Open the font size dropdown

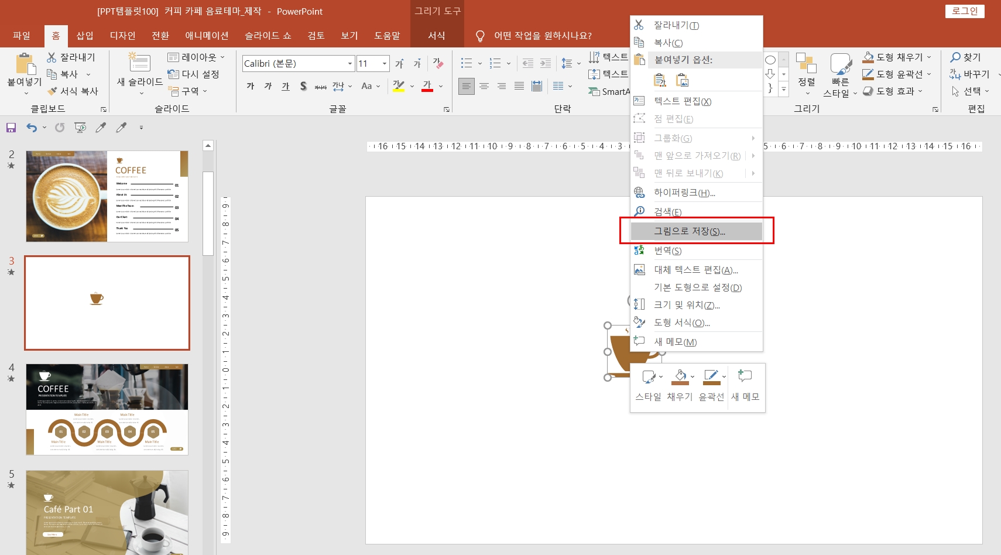pyautogui.click(x=385, y=63)
